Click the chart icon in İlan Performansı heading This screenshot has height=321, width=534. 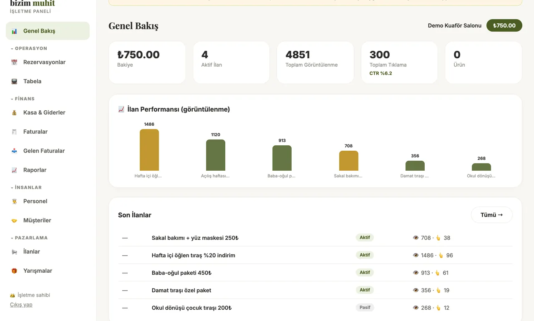(121, 109)
